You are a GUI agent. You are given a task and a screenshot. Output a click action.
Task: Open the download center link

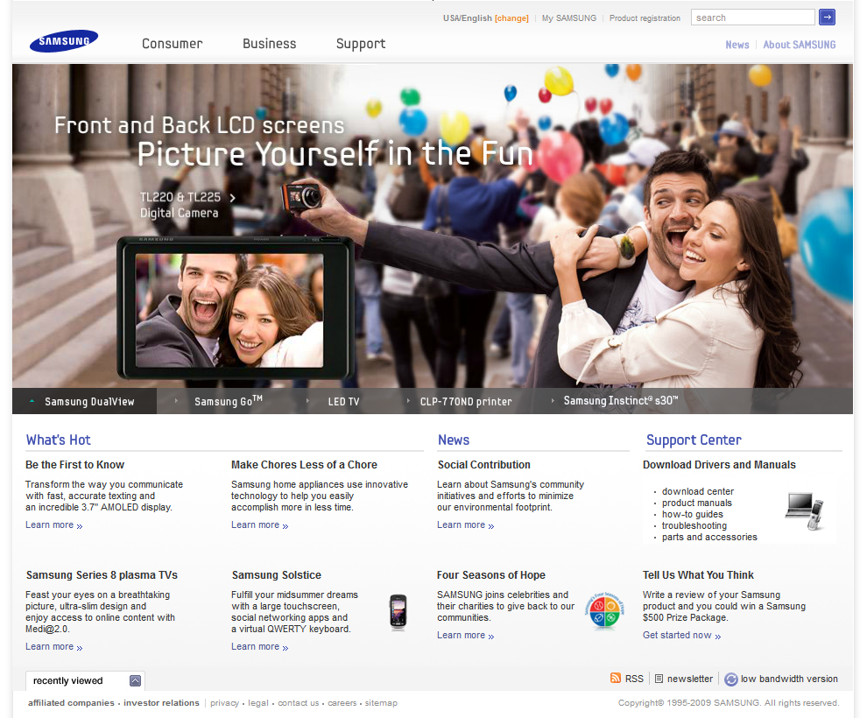[698, 491]
